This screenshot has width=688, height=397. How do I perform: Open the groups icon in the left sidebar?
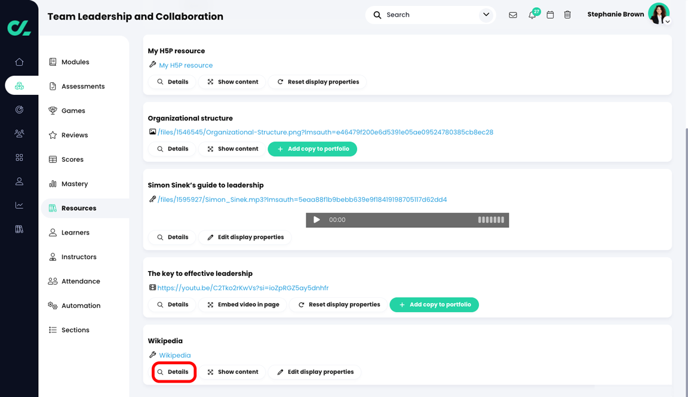(x=19, y=133)
